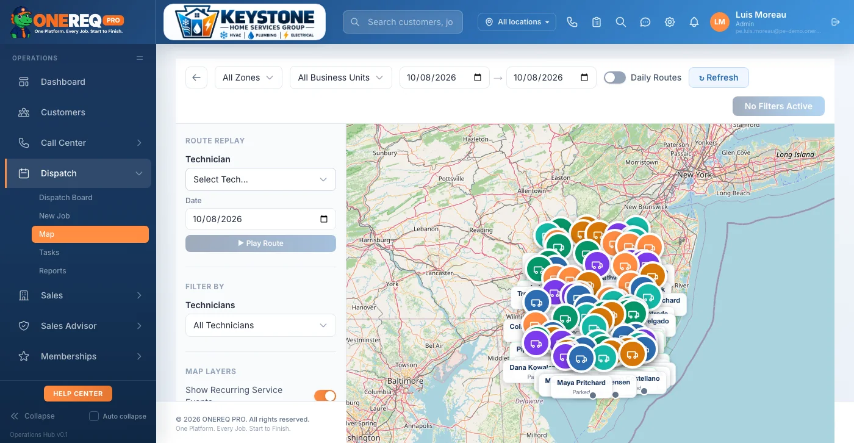The height and width of the screenshot is (443, 854).
Task: Toggle the Daily Routes switch
Action: point(615,77)
